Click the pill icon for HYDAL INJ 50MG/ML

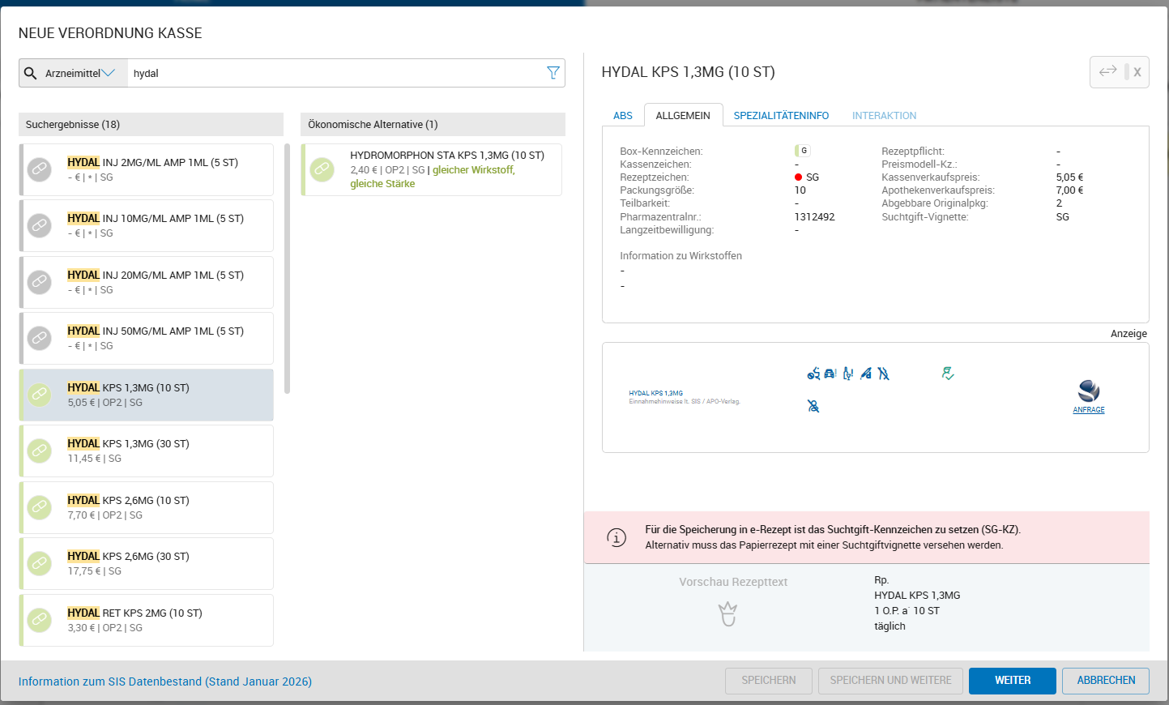coord(40,338)
